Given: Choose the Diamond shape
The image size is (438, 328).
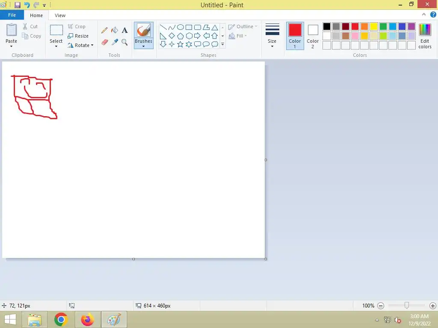Looking at the screenshot, I should (x=172, y=36).
